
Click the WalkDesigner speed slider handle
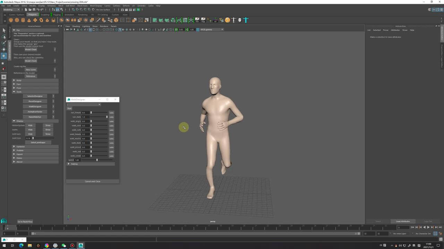(97, 160)
